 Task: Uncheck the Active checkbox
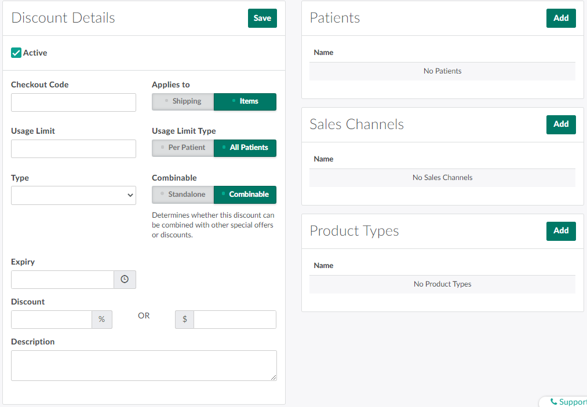point(16,53)
